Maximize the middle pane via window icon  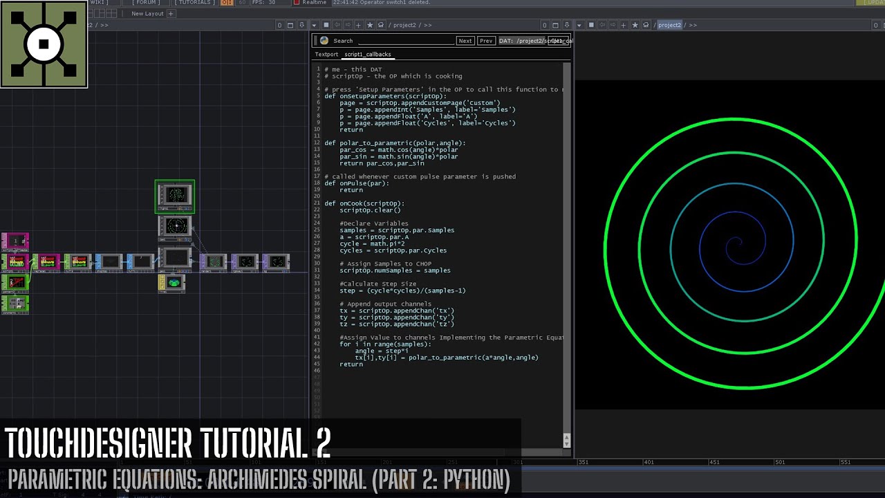[556, 25]
